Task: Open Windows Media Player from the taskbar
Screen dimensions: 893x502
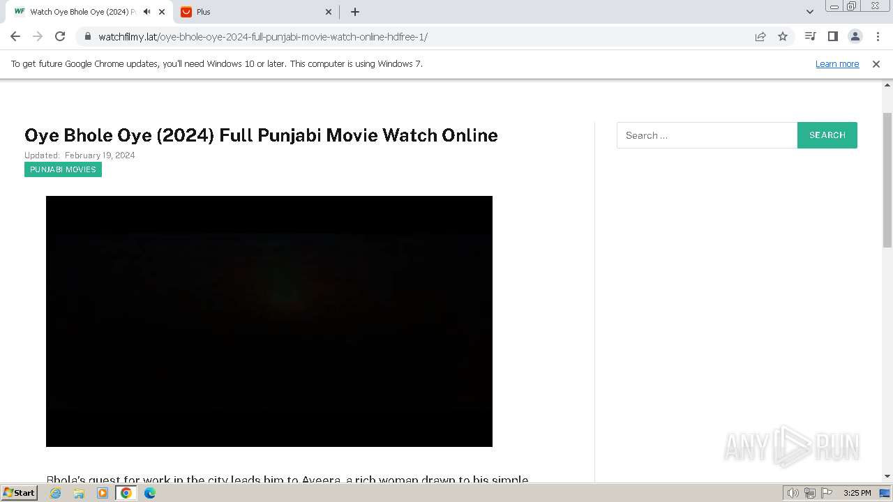Action: pos(103,493)
